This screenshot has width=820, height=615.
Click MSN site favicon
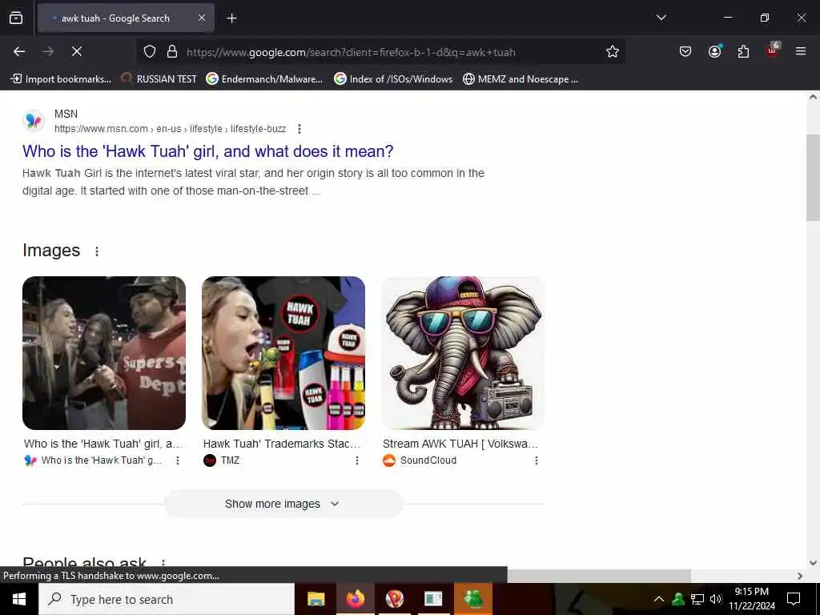tap(34, 121)
